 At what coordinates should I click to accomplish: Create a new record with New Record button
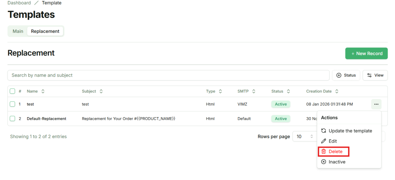366,54
